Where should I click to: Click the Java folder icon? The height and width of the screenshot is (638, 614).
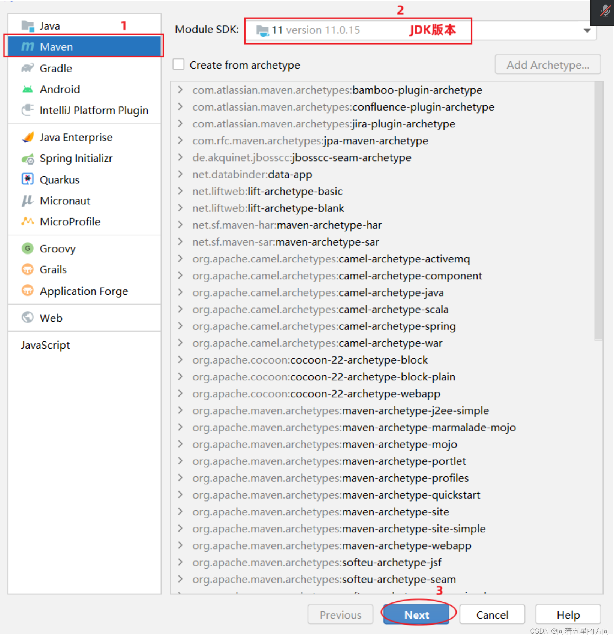pyautogui.click(x=28, y=26)
